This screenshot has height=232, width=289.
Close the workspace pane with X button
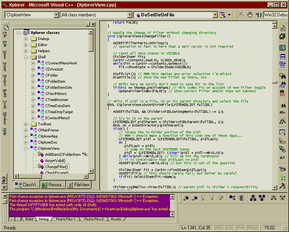[93, 24]
